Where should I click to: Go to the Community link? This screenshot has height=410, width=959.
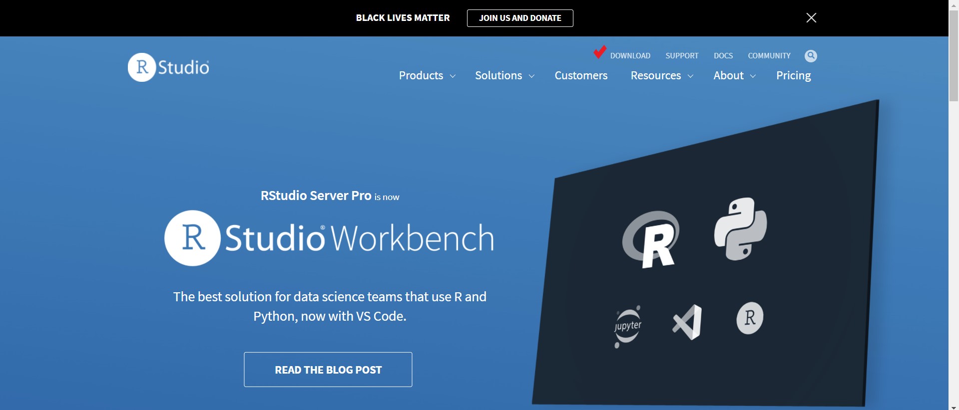[769, 56]
